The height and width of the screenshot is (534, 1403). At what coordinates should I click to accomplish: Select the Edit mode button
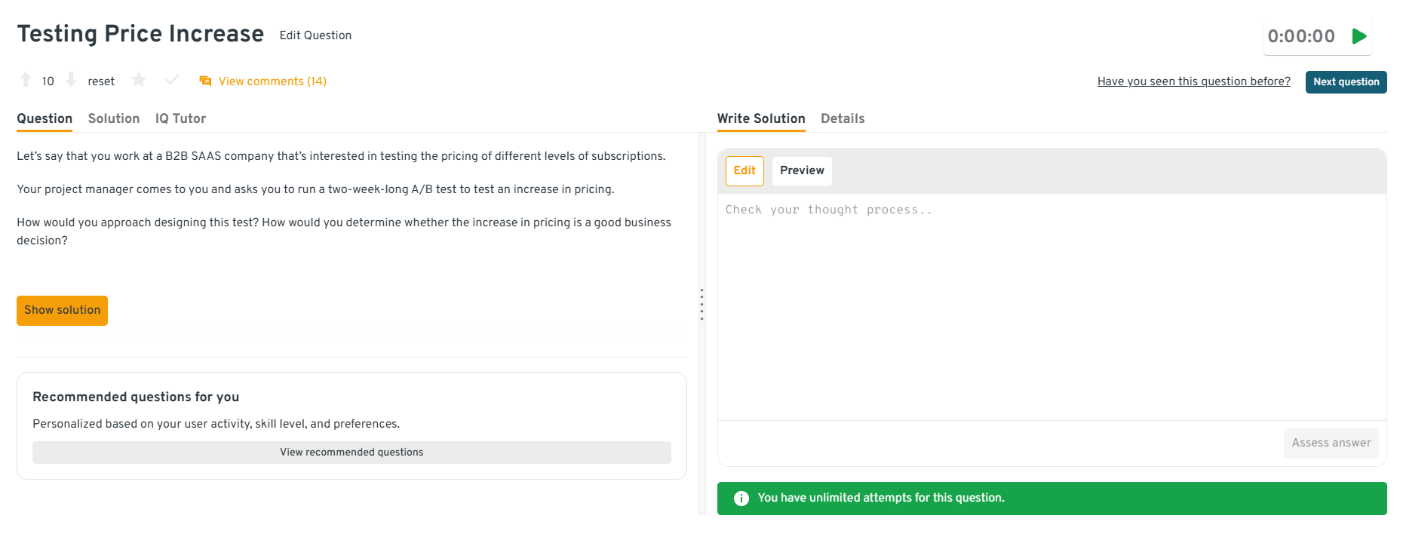click(744, 170)
